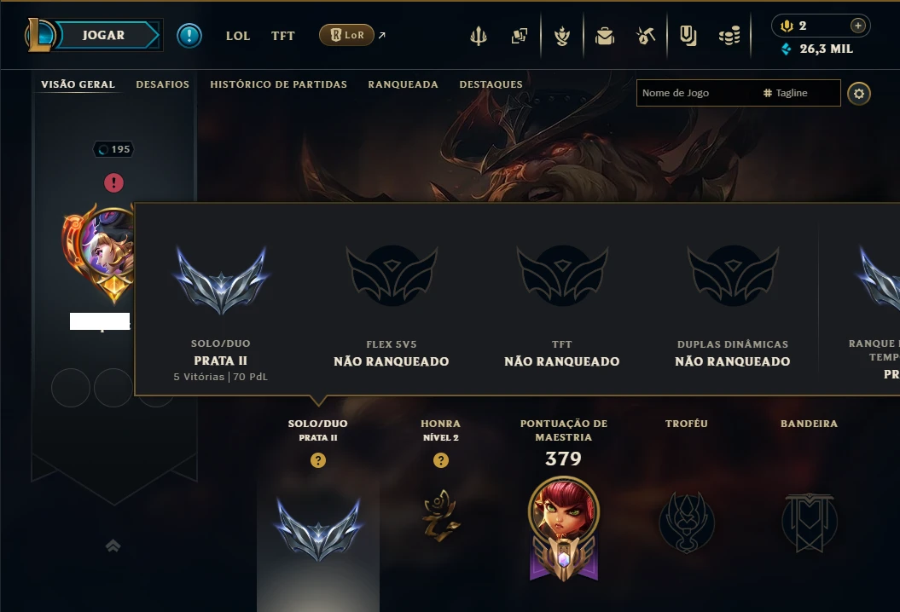Screen dimensions: 900x612
Task: Expand sidebar with double chevron arrow
Action: point(113,546)
